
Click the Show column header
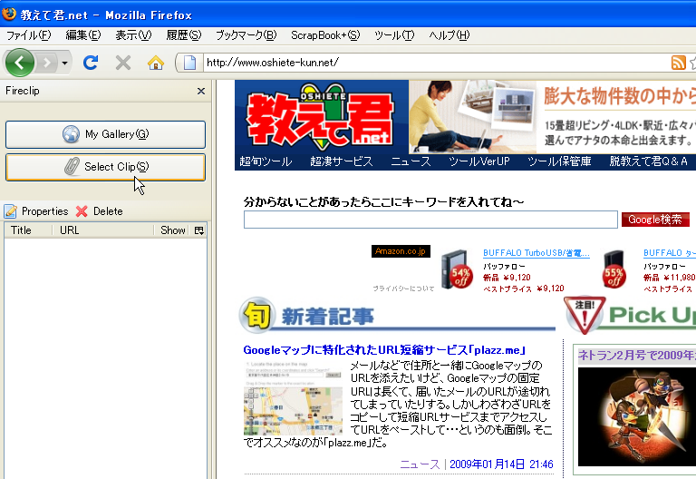173,230
